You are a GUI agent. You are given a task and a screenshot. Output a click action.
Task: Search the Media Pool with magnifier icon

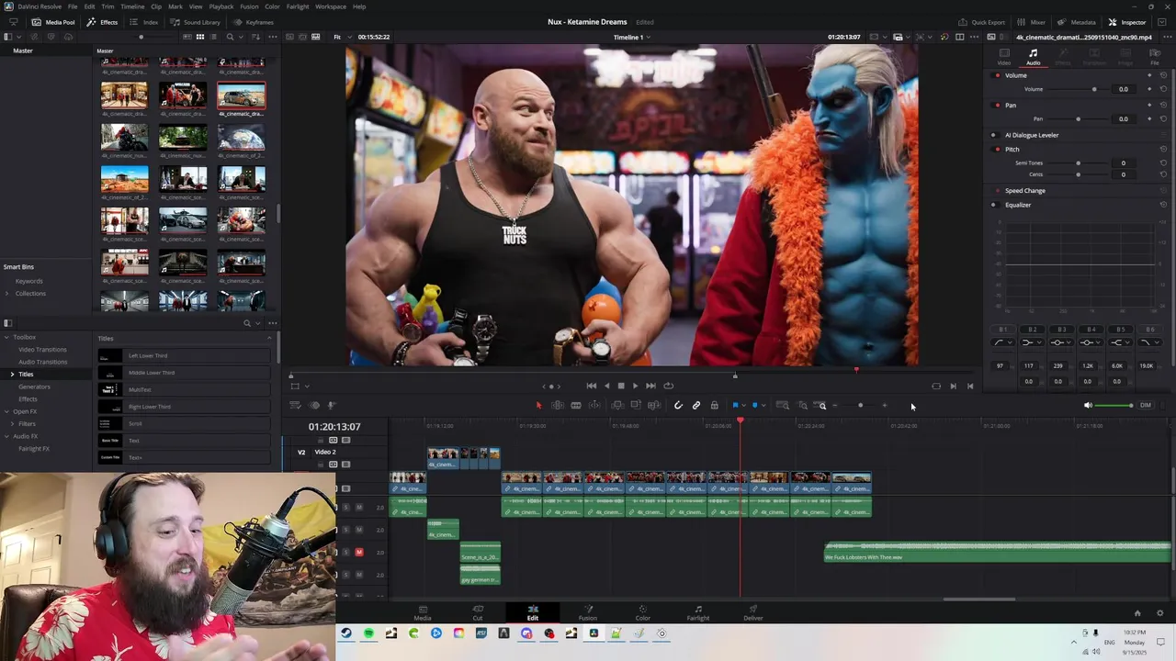[231, 37]
